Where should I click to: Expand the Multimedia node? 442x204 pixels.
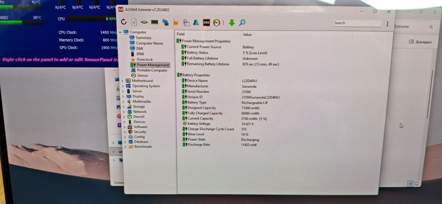coord(123,102)
